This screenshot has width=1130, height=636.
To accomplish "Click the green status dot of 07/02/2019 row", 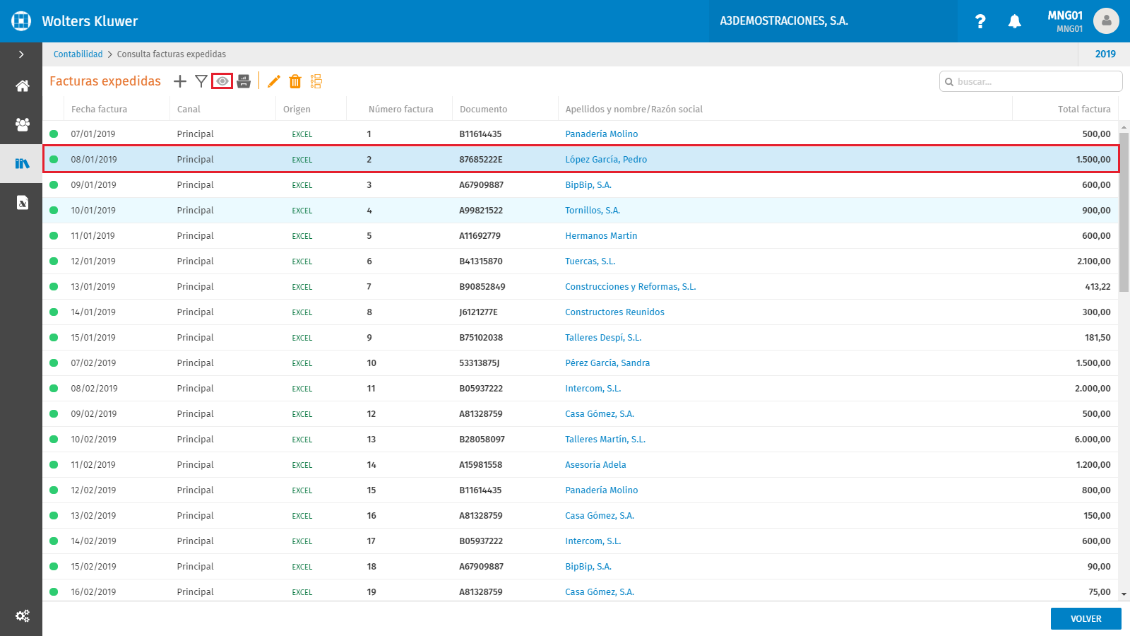I will point(54,363).
